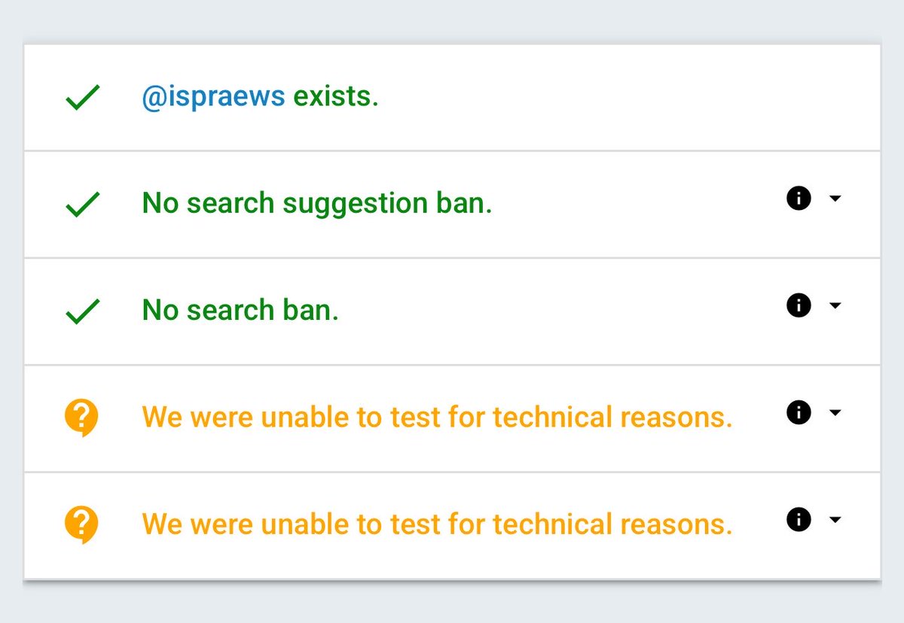This screenshot has width=904, height=623.
Task: Show info for the first unable-to-test row
Action: point(799,412)
